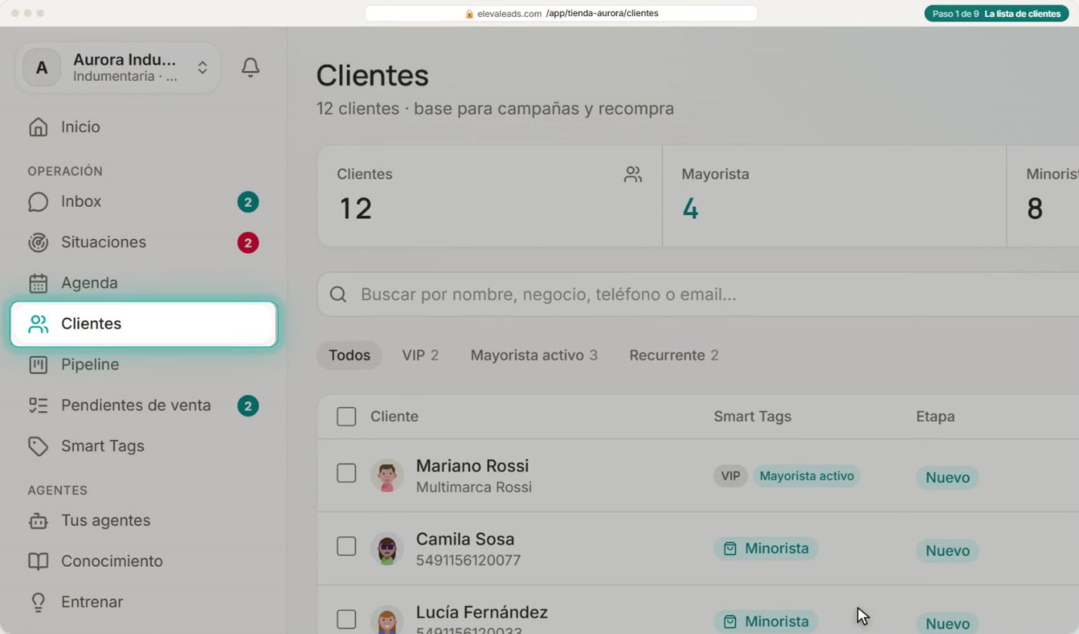1079x634 pixels.
Task: Click the Conocimiento book icon
Action: (x=38, y=561)
